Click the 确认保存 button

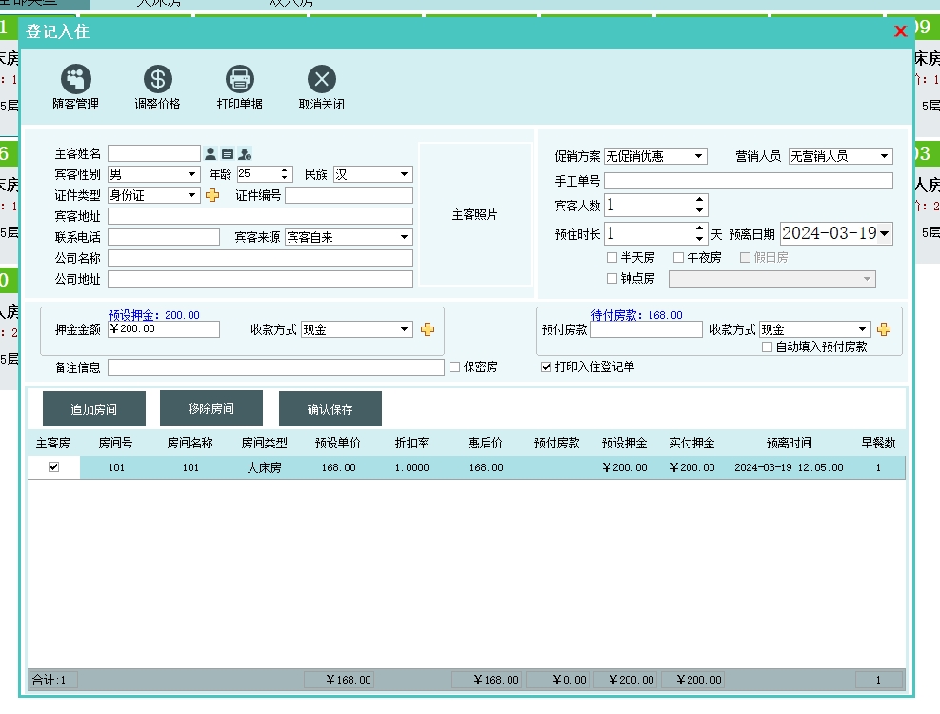(x=330, y=409)
